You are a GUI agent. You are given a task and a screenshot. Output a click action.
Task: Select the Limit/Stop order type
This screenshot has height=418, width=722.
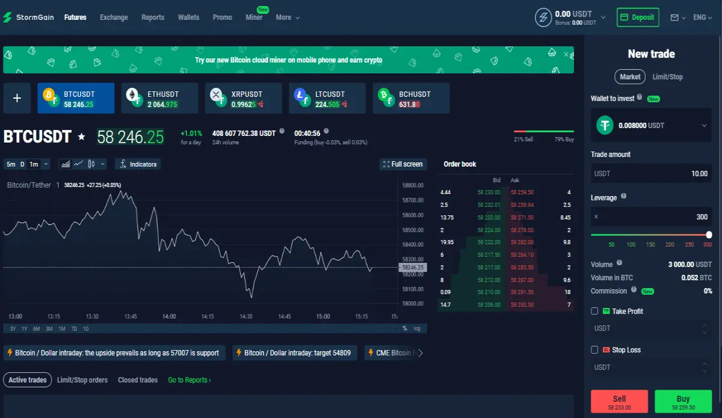click(x=668, y=76)
